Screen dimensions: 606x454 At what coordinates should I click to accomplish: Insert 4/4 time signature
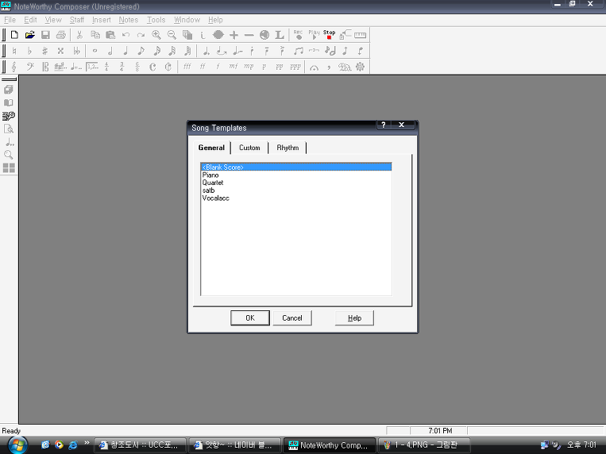coord(107,67)
